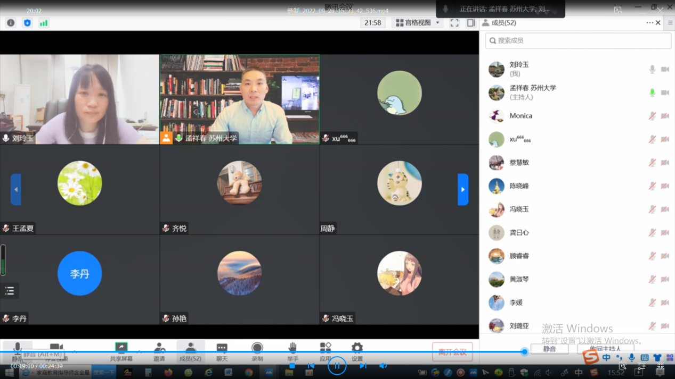Go to previous page of video grid
The image size is (675, 379).
16,189
